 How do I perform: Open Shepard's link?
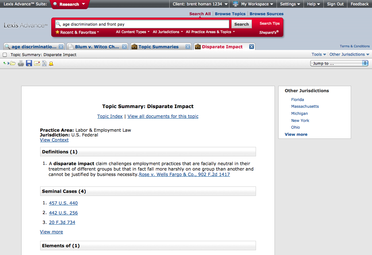click(x=269, y=32)
